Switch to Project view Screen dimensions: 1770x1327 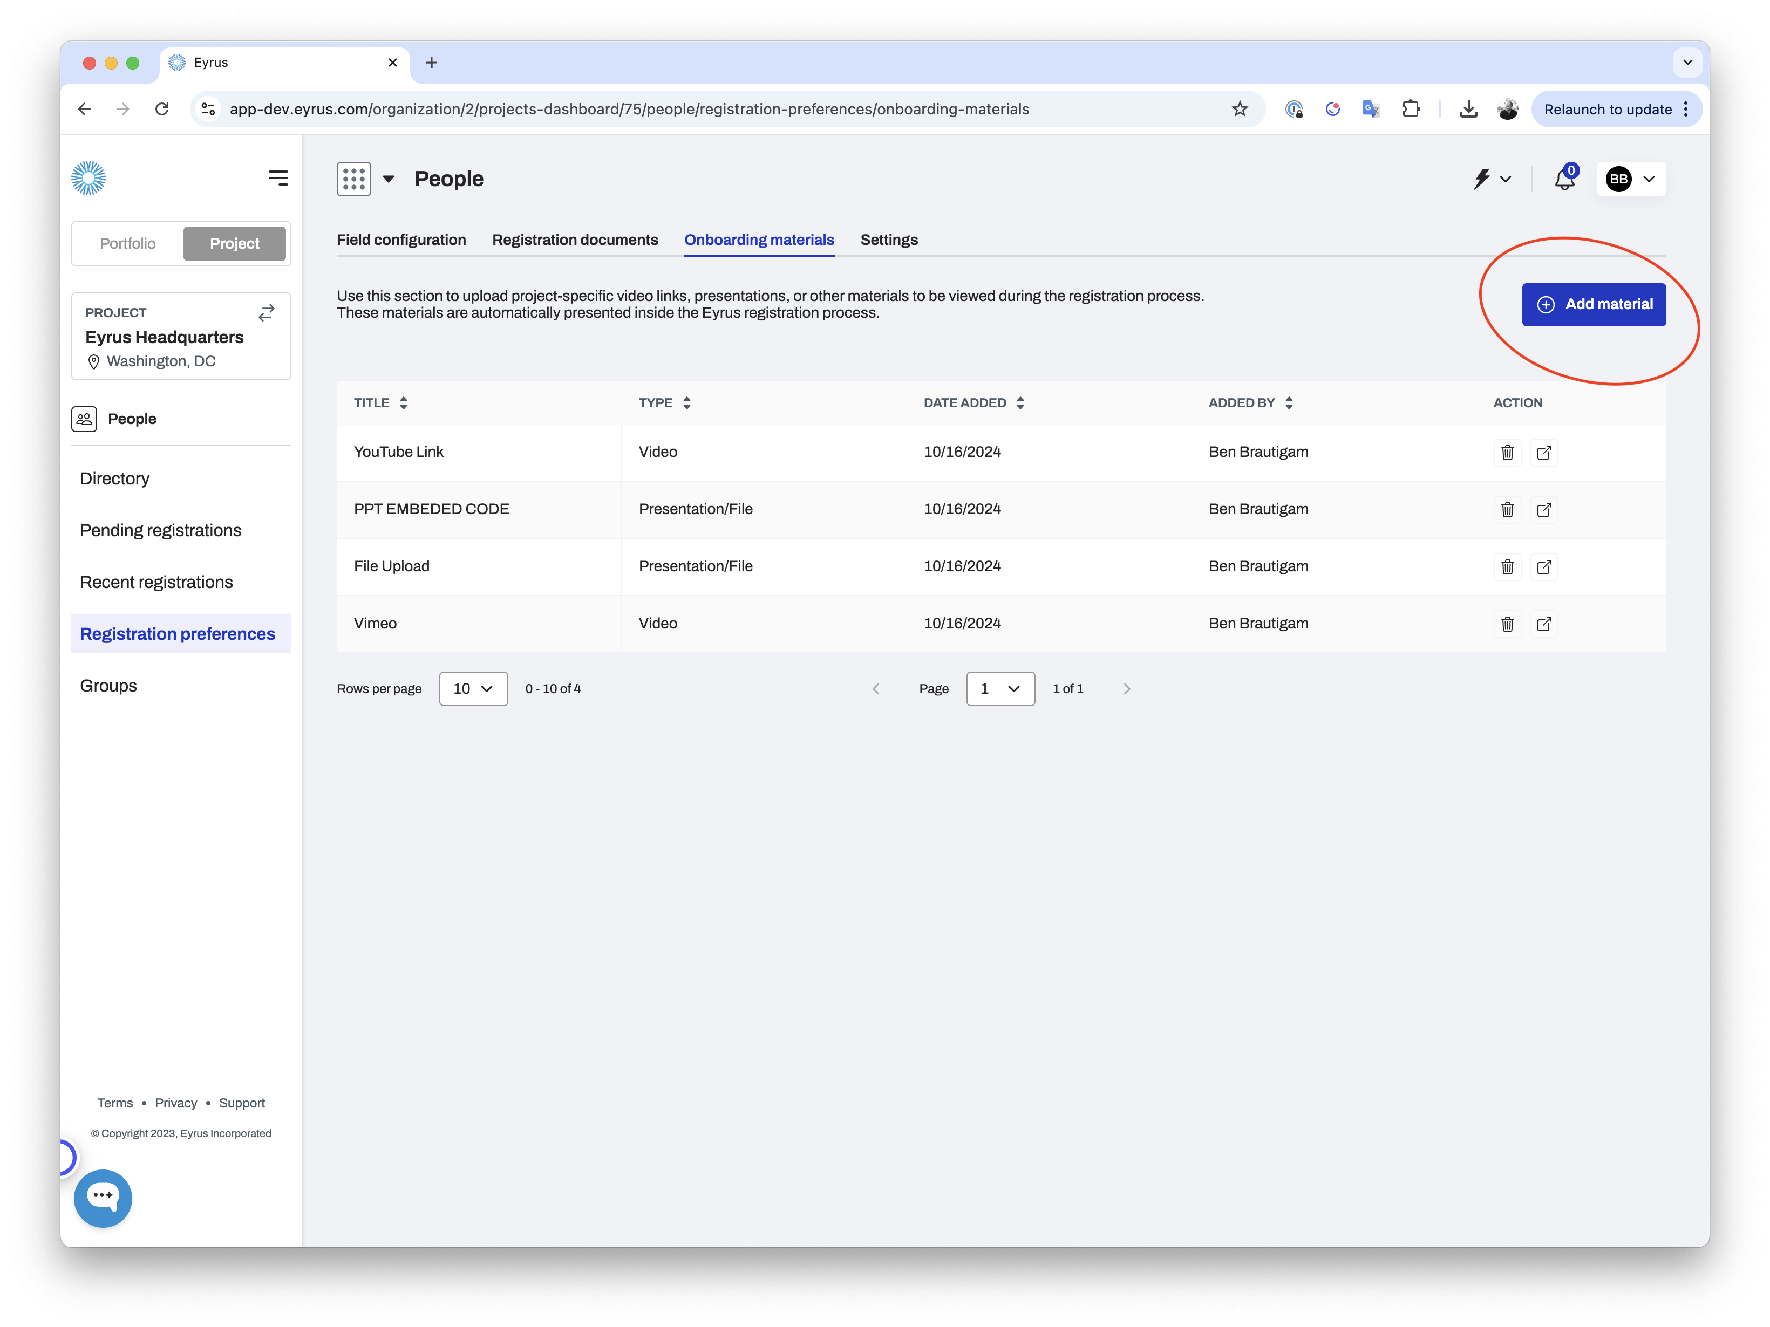pos(234,243)
